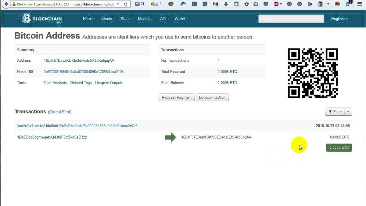Screen dimensions: 366x206
Task: Click the green circle badge with number 2
Action: pyautogui.click(x=171, y=4)
